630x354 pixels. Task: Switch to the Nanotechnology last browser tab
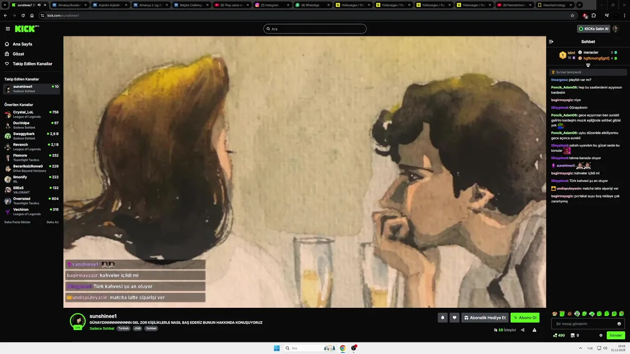[554, 5]
